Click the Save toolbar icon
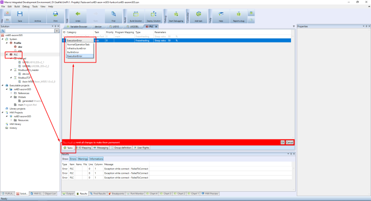 click(x=20, y=16)
